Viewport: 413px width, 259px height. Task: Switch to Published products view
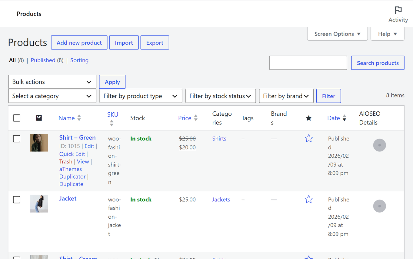coord(43,60)
